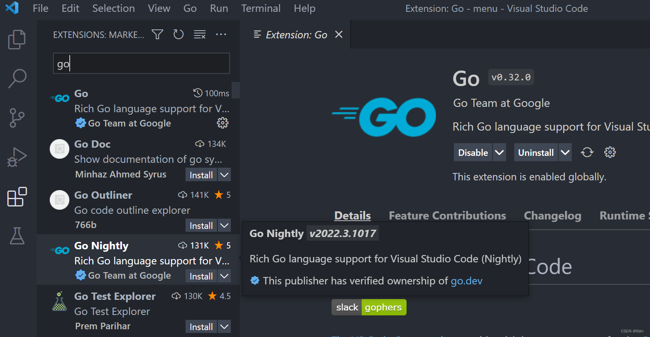Screen dimensions: 650x337
Task: Select the Go Test Explorer entry title
Action: (x=115, y=296)
